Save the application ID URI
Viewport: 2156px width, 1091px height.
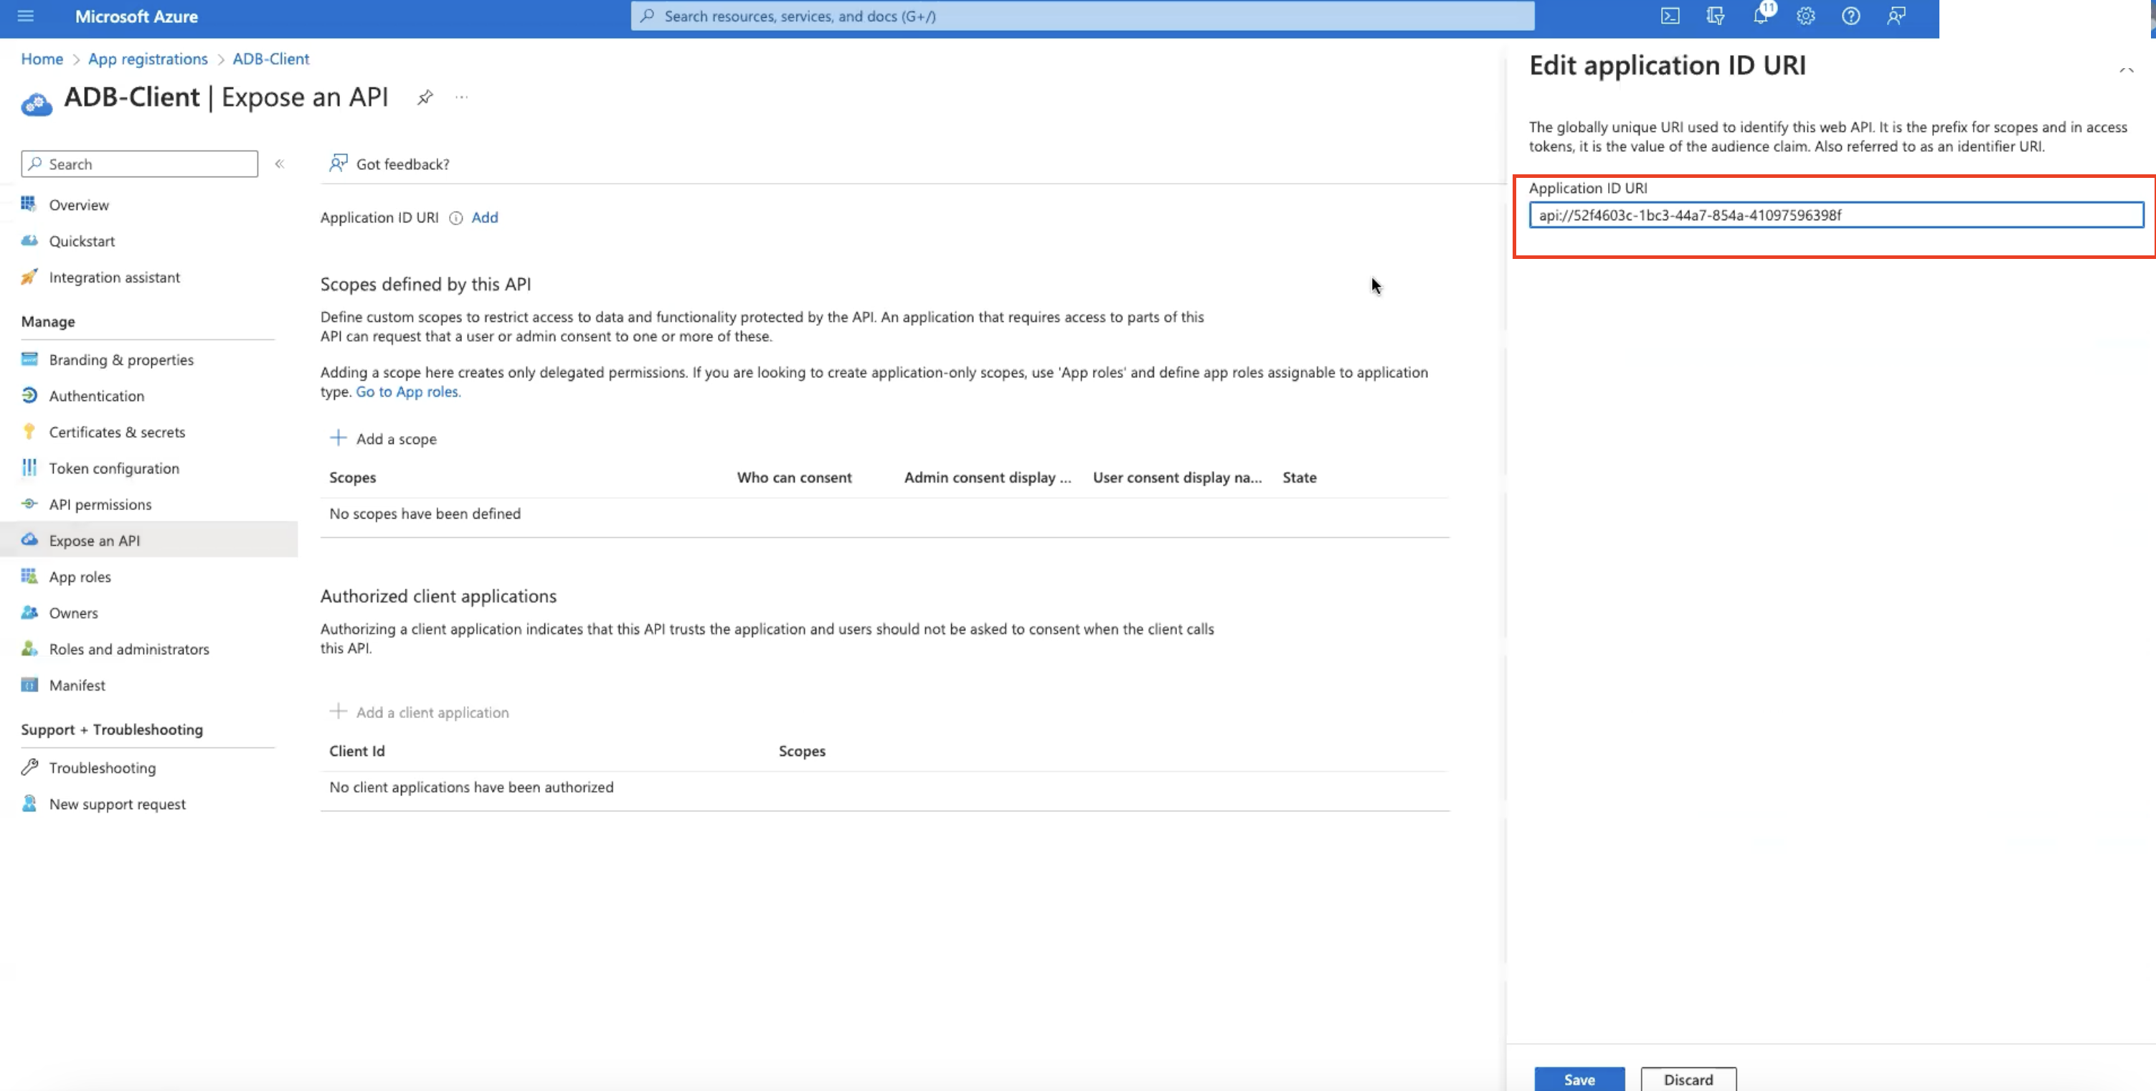click(1579, 1078)
